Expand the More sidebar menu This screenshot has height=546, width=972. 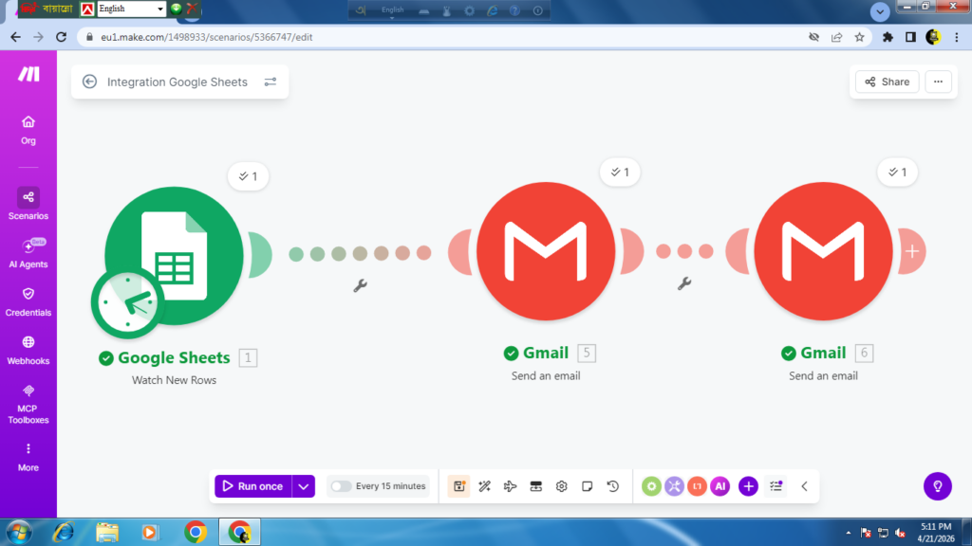(28, 457)
